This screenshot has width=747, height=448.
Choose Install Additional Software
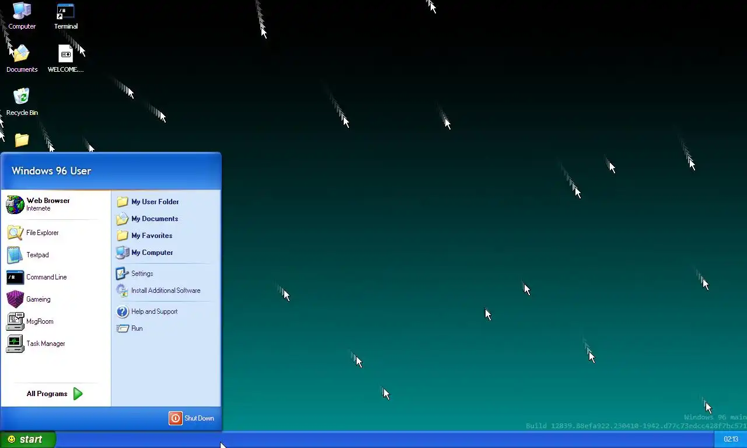pos(166,290)
